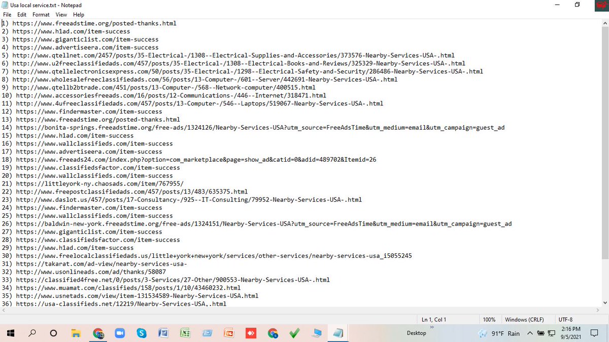Open the weather widget showing 91°F Rain
The width and height of the screenshot is (609, 342).
click(499, 333)
